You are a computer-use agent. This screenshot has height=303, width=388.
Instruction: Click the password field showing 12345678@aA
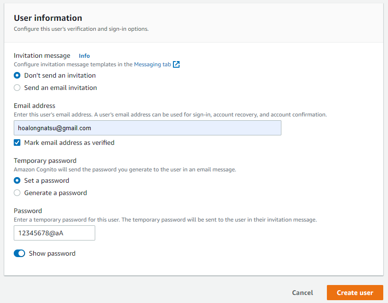click(x=54, y=233)
